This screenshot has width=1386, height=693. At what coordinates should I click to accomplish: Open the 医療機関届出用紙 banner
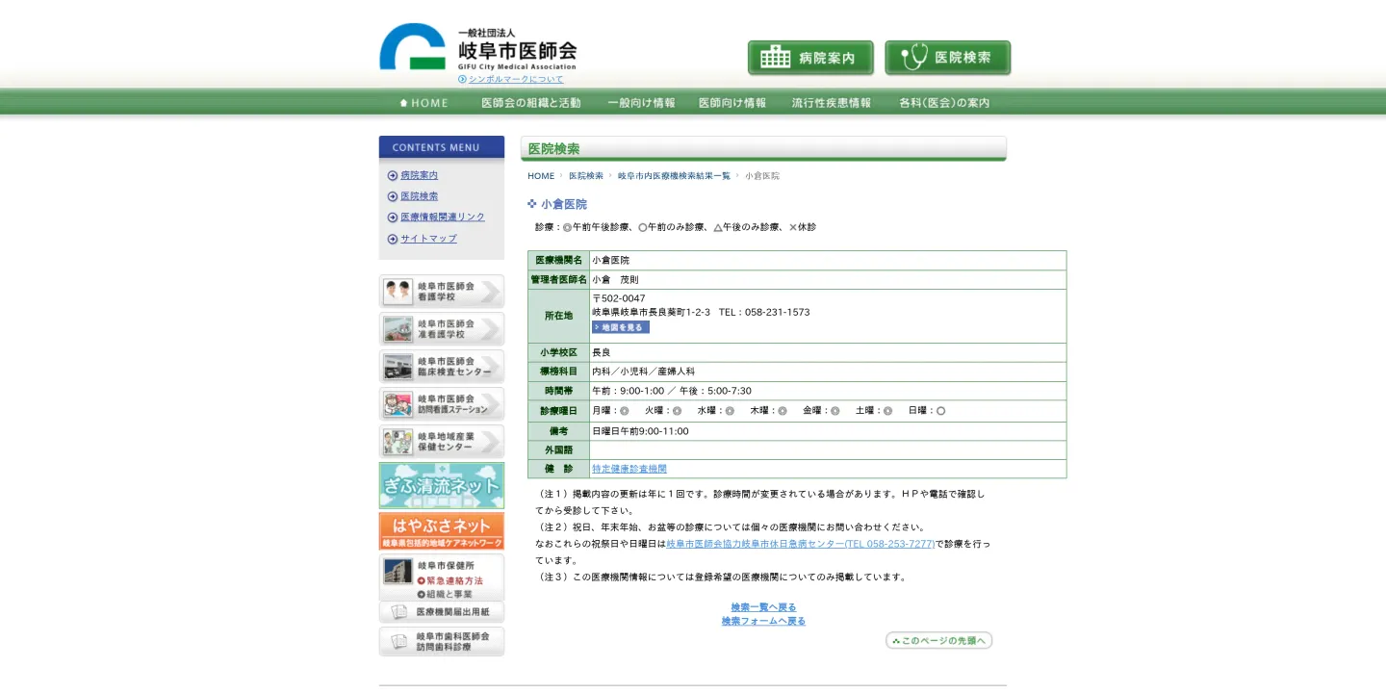pos(442,612)
